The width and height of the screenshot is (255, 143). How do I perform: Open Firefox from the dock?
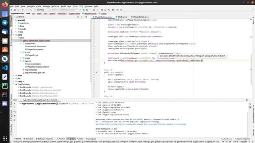pyautogui.click(x=5, y=4)
